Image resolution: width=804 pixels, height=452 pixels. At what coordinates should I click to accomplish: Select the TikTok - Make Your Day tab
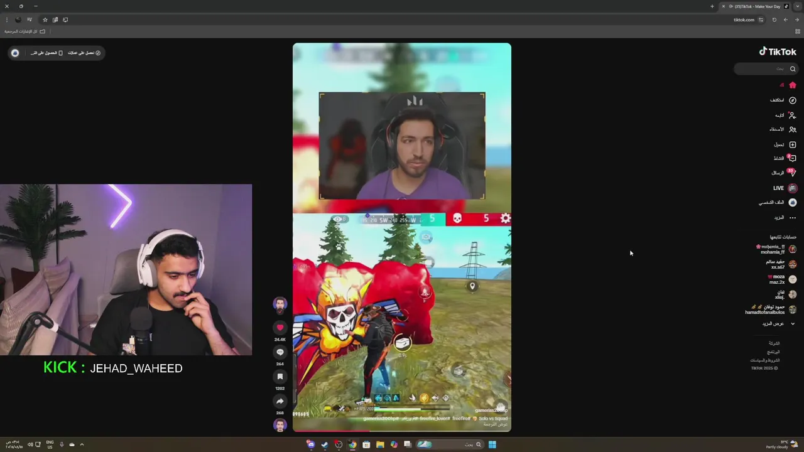point(755,6)
